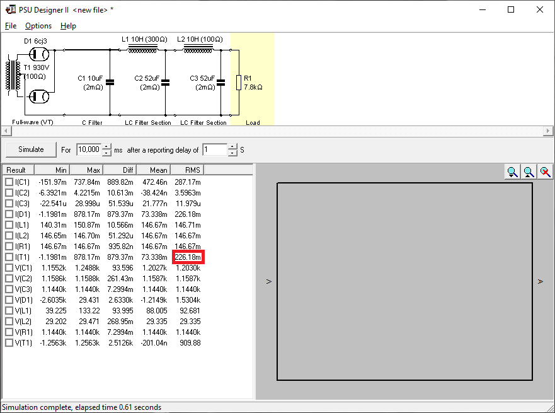555x413 pixels.
Task: Enable the I(C2) result checkbox
Action: (9, 193)
